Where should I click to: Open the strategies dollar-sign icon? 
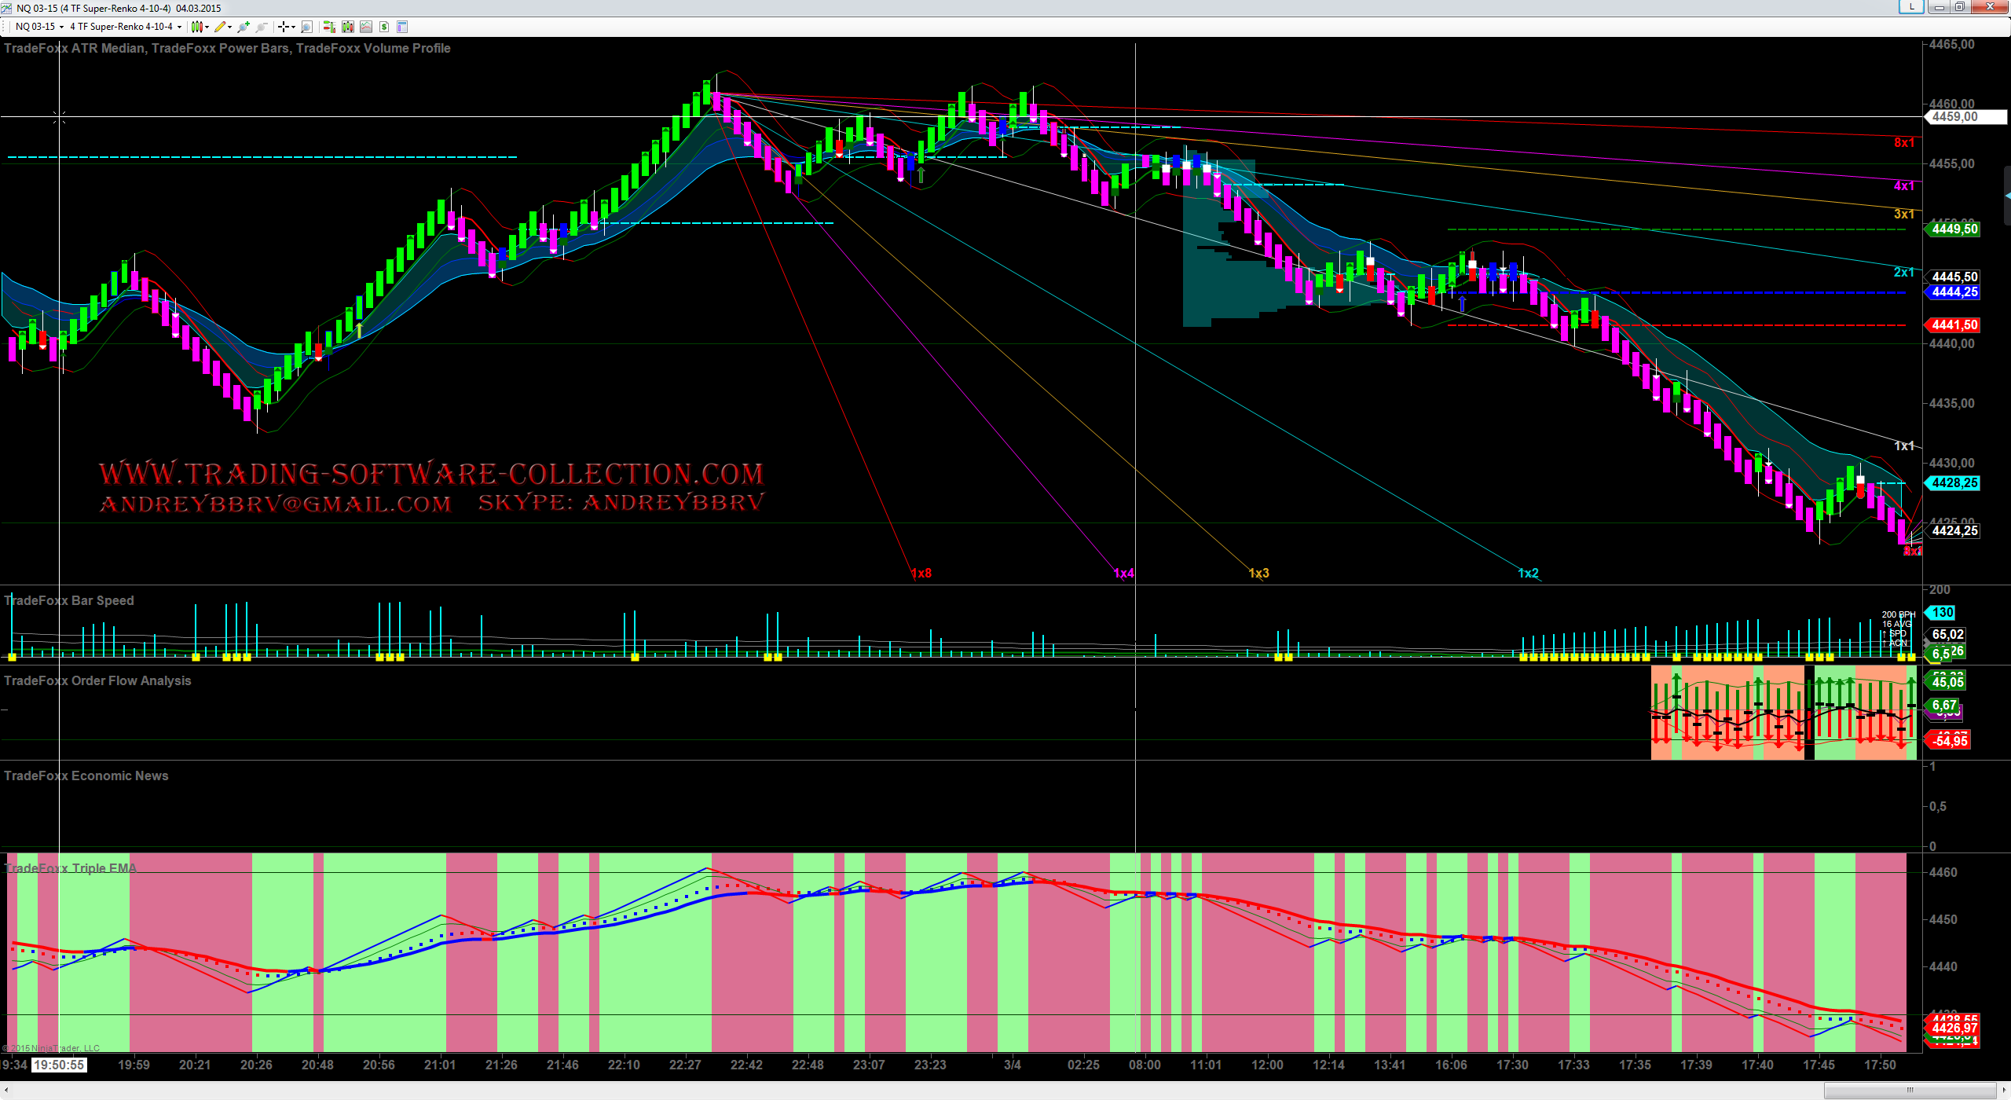[x=384, y=27]
